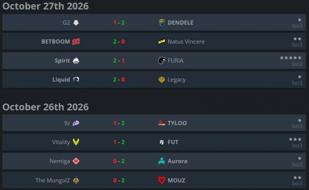Screen dimensions: 309x190
Task: Open BetBoom versus Natus Vincere 2-0 score
Action: [119, 41]
